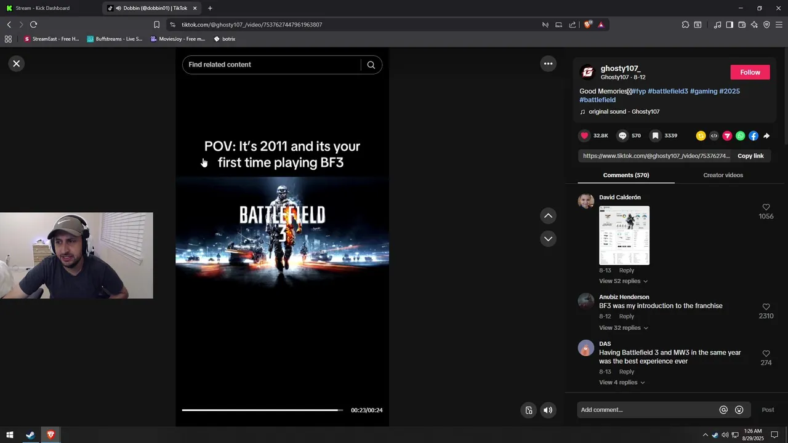Reply to David Calderón's comment

coord(626,271)
